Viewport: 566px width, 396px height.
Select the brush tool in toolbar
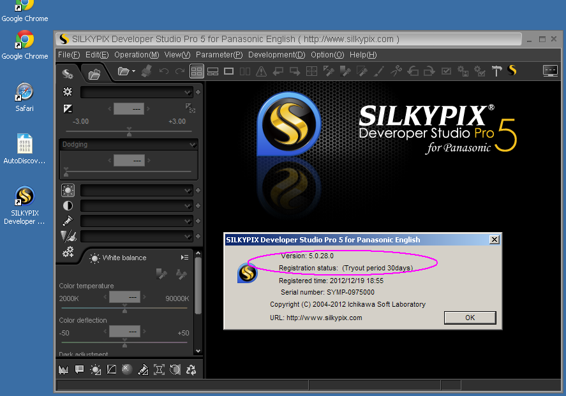coord(378,71)
